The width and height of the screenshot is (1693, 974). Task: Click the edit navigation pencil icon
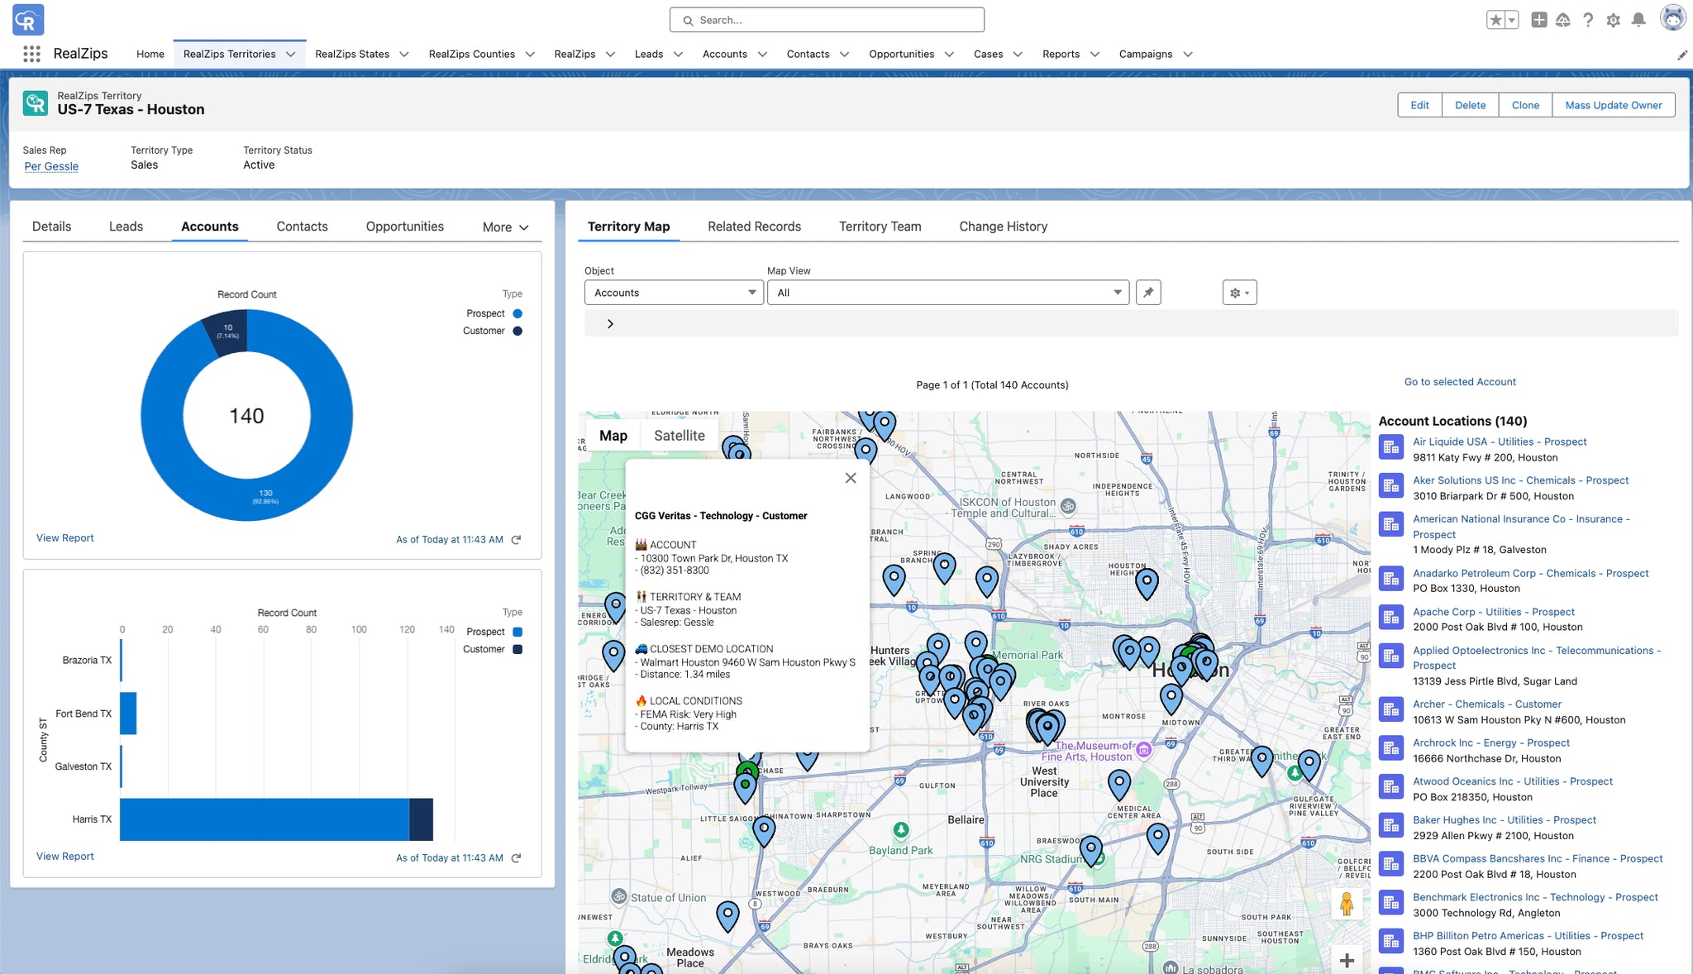tap(1681, 55)
